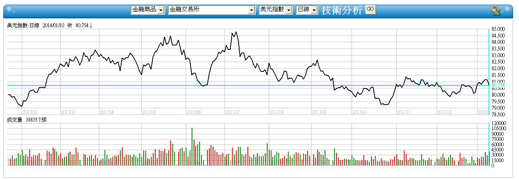Click the 15000 volume axis label

coord(498,160)
